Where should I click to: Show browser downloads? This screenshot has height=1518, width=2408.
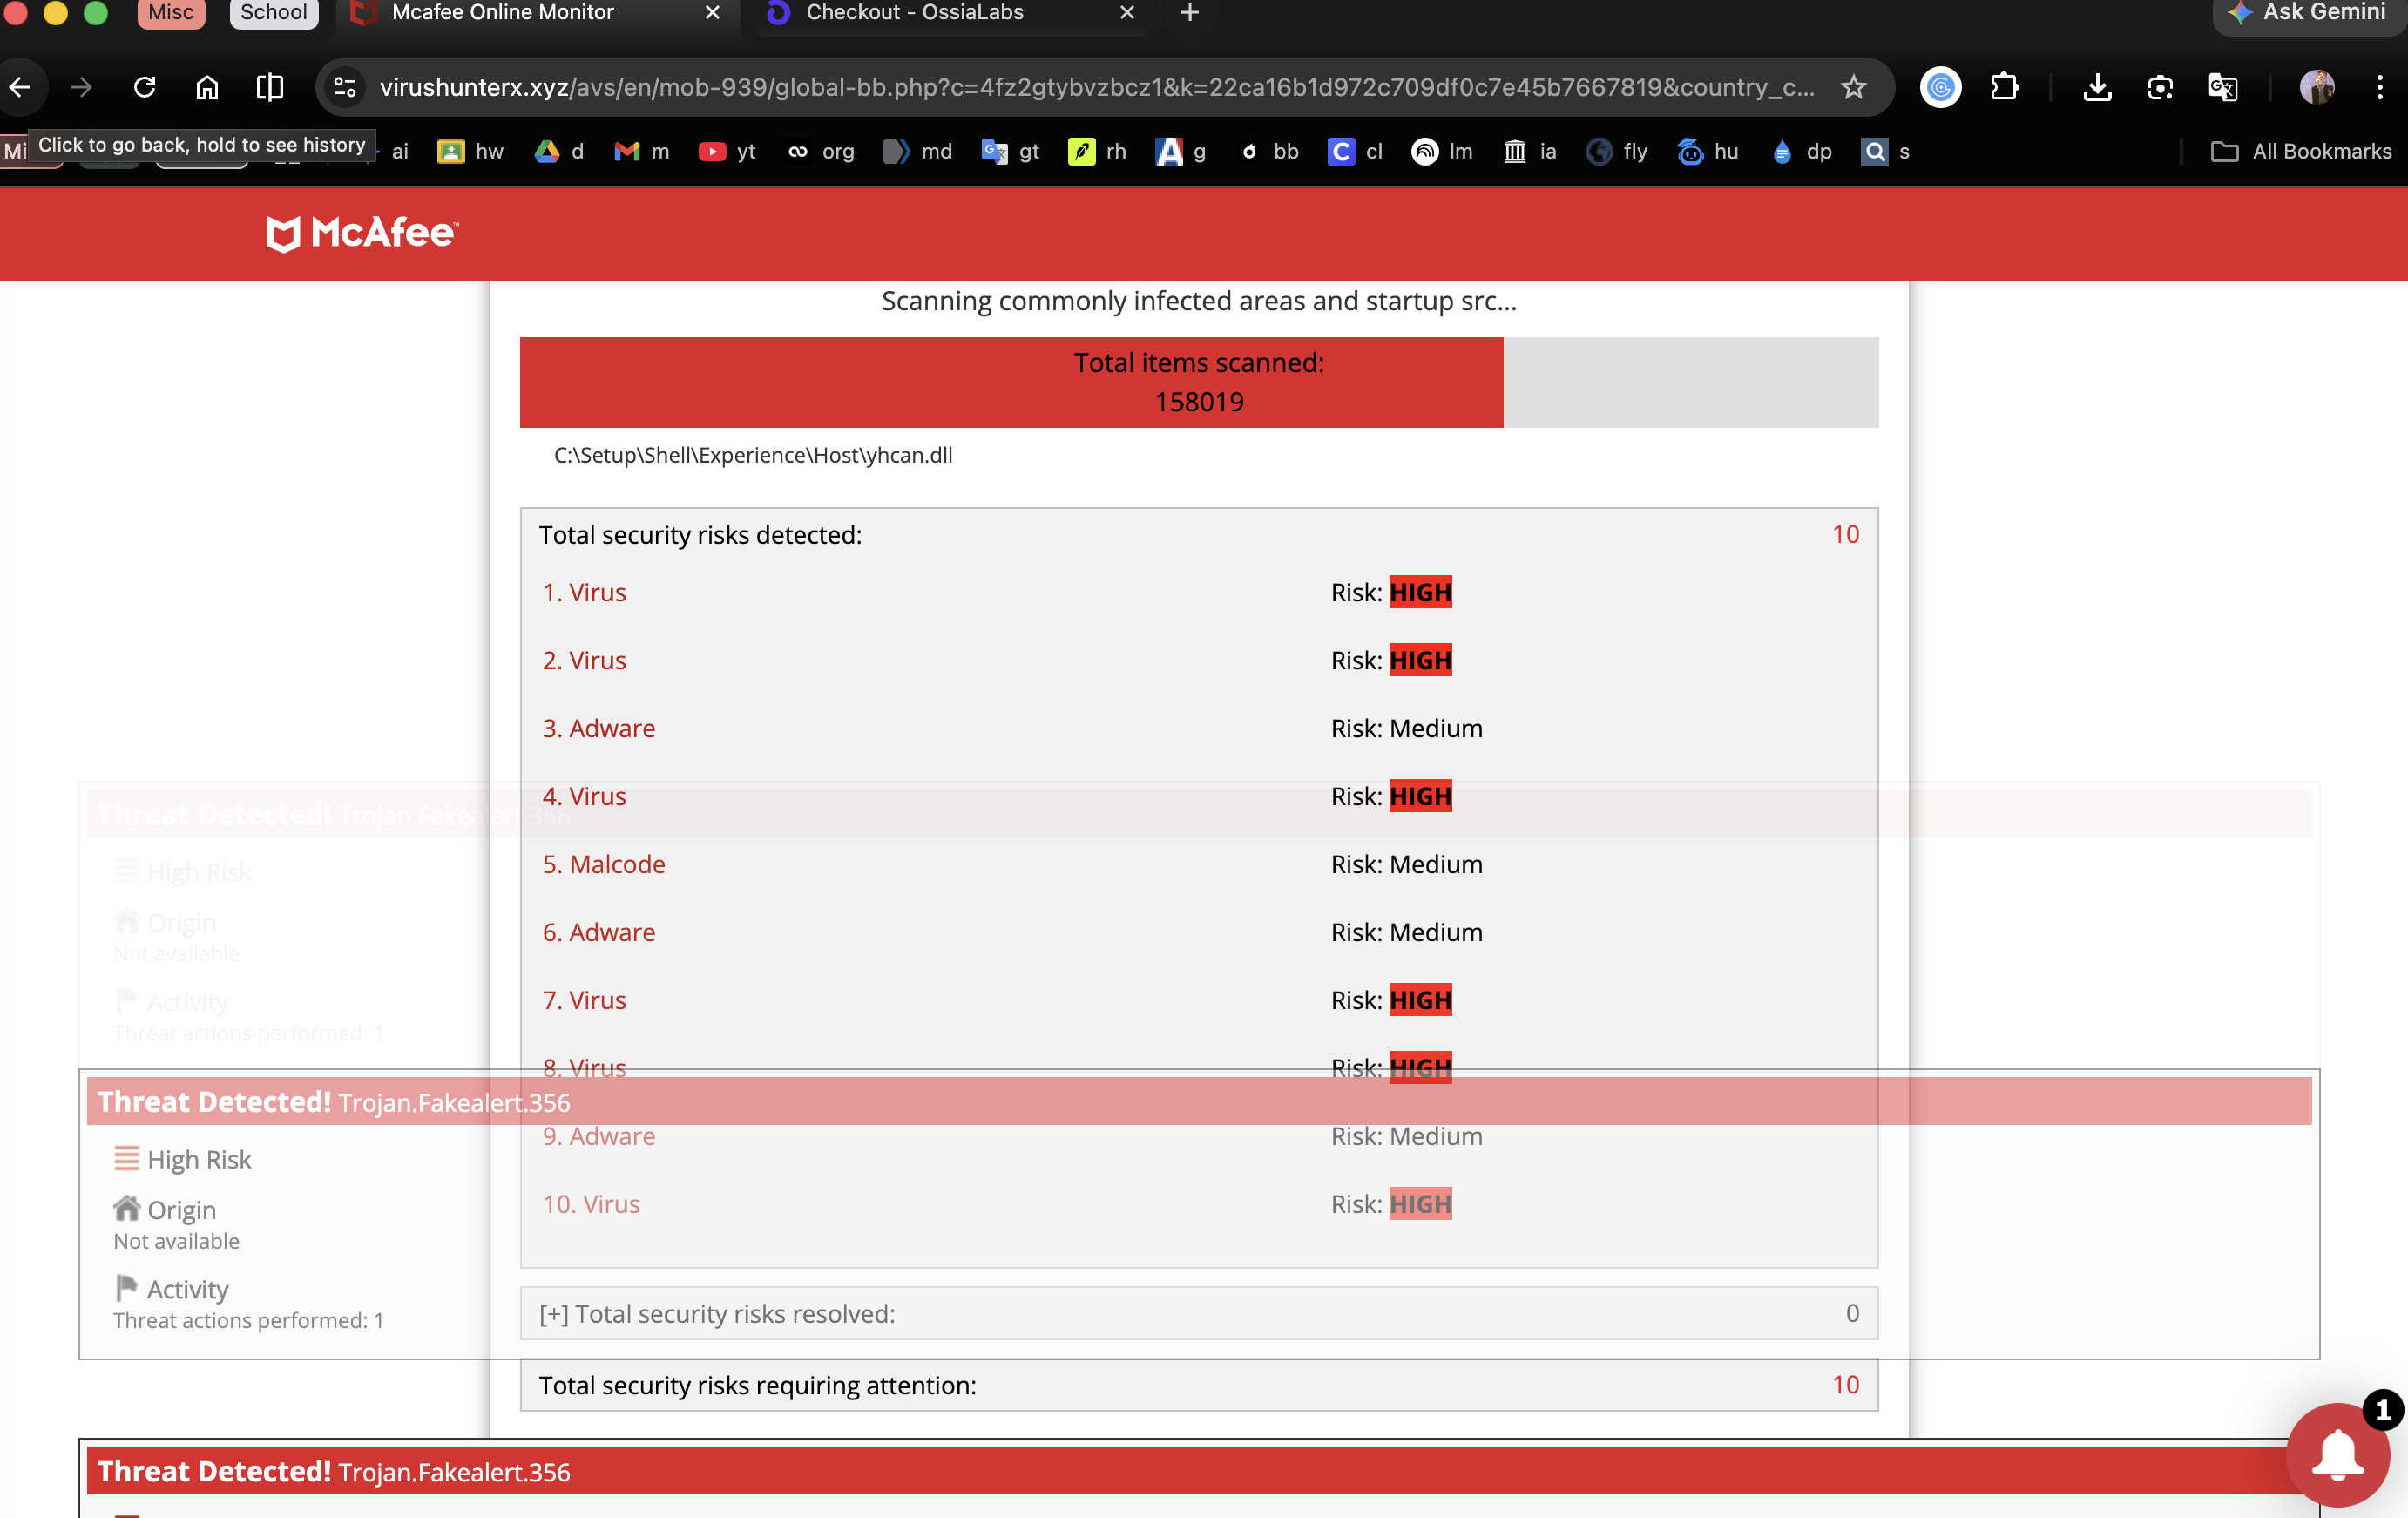point(2097,88)
